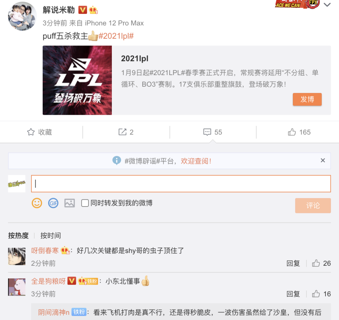Enable 同时转发到我的微博 checkbox
339x320 pixels.
click(85, 203)
